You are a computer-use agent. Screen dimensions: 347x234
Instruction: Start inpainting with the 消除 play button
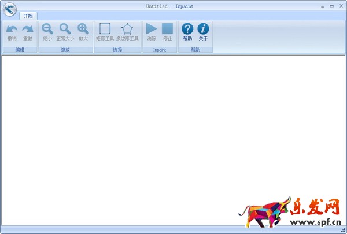(x=152, y=30)
